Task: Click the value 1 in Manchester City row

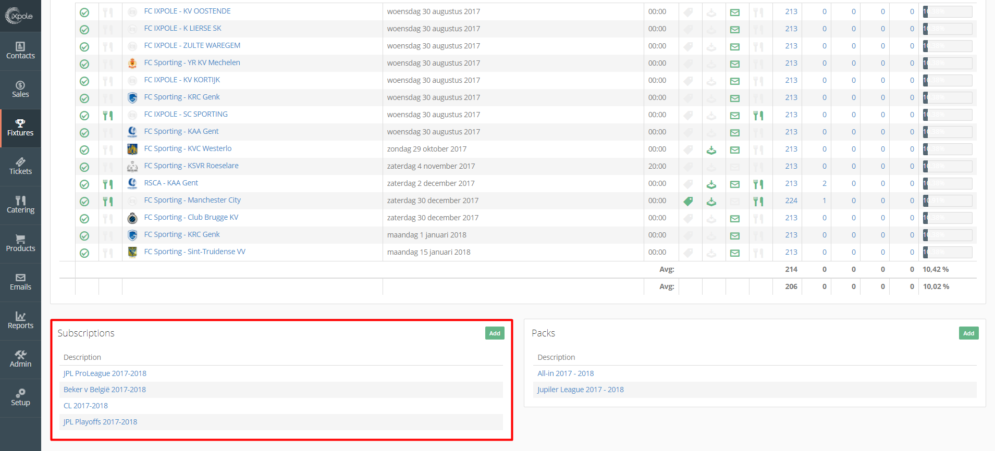Action: click(825, 201)
